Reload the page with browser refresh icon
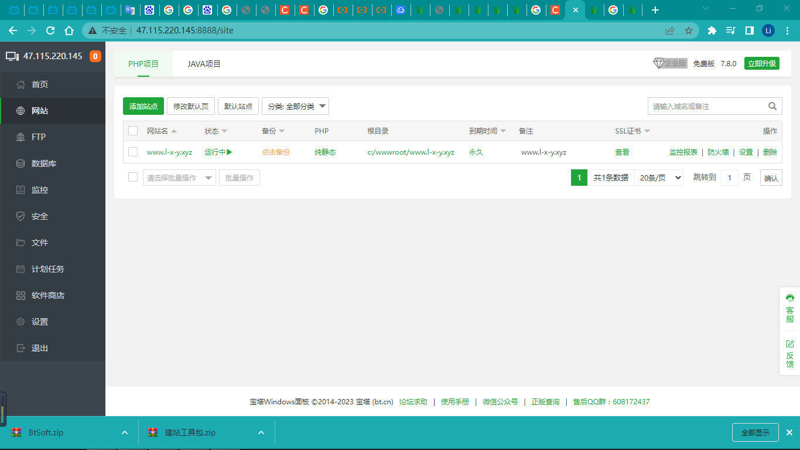Viewport: 800px width, 450px height. point(50,30)
